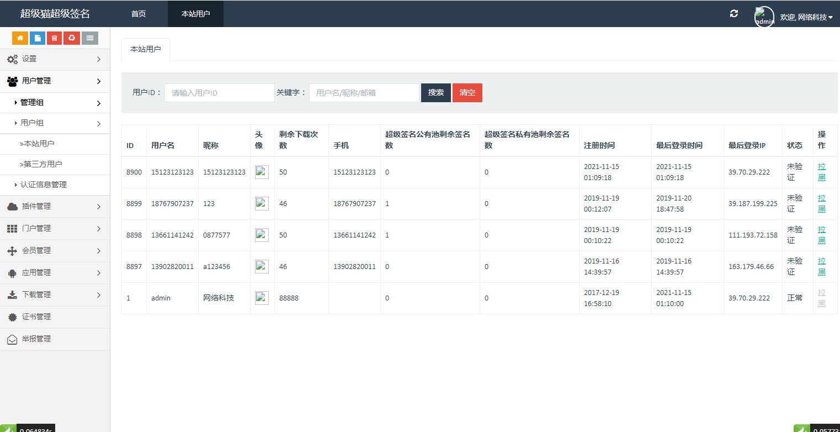Click the orange home icon button
This screenshot has height=432, width=840.
coord(20,38)
